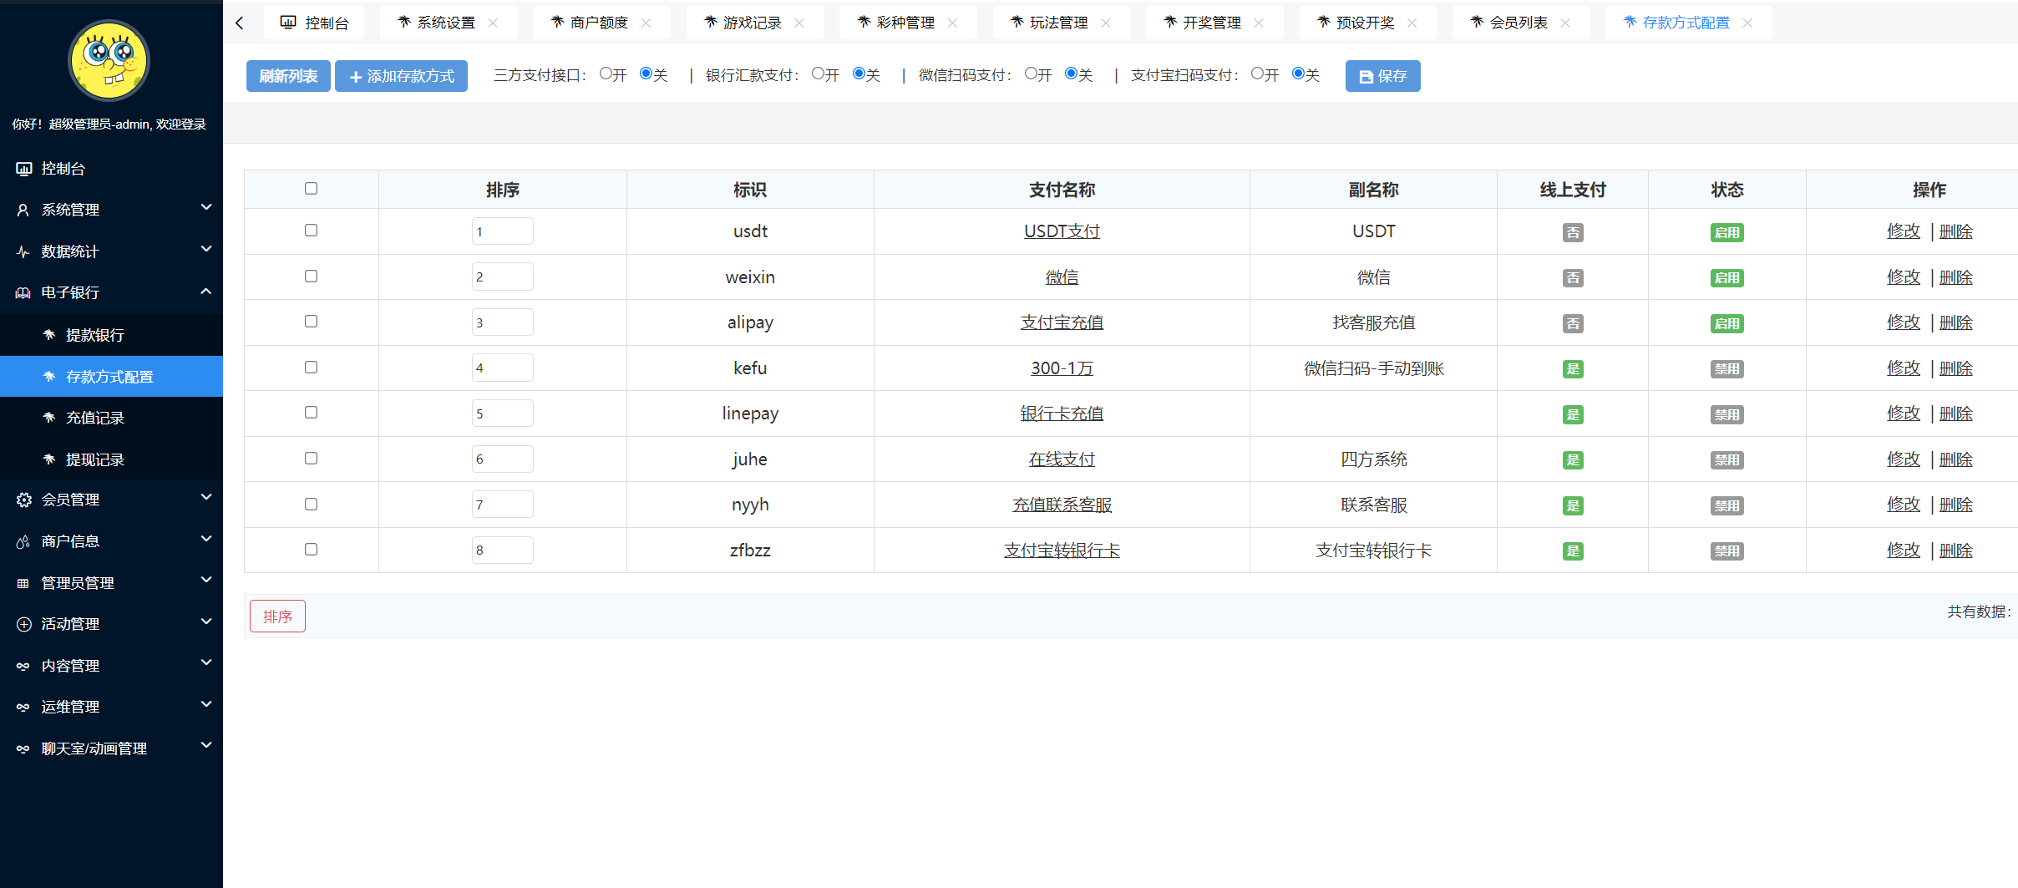Screen dimensions: 2018x888
Task: Enable 三方支付接口 by selecting 开
Action: 606,74
